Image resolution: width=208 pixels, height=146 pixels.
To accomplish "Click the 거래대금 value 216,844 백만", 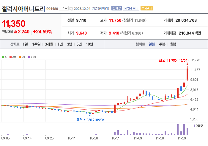I will [x=190, y=33].
